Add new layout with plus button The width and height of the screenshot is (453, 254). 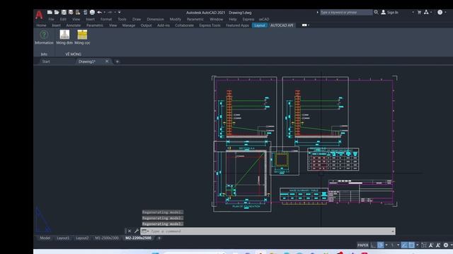tap(159, 238)
